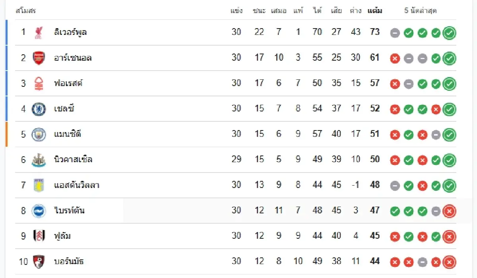
Task: Click the Chelsea club crest icon
Action: pos(39,109)
